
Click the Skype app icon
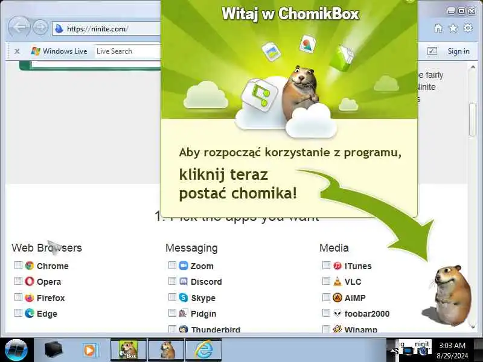pos(184,297)
